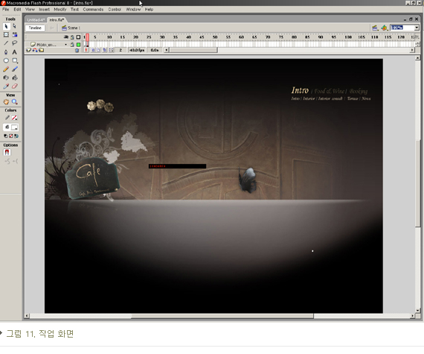Switch to the Untitled-4 document tab
Screen dimensions: 424x354
point(36,20)
